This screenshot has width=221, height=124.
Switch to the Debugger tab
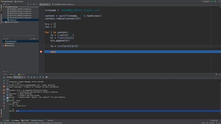(9, 77)
